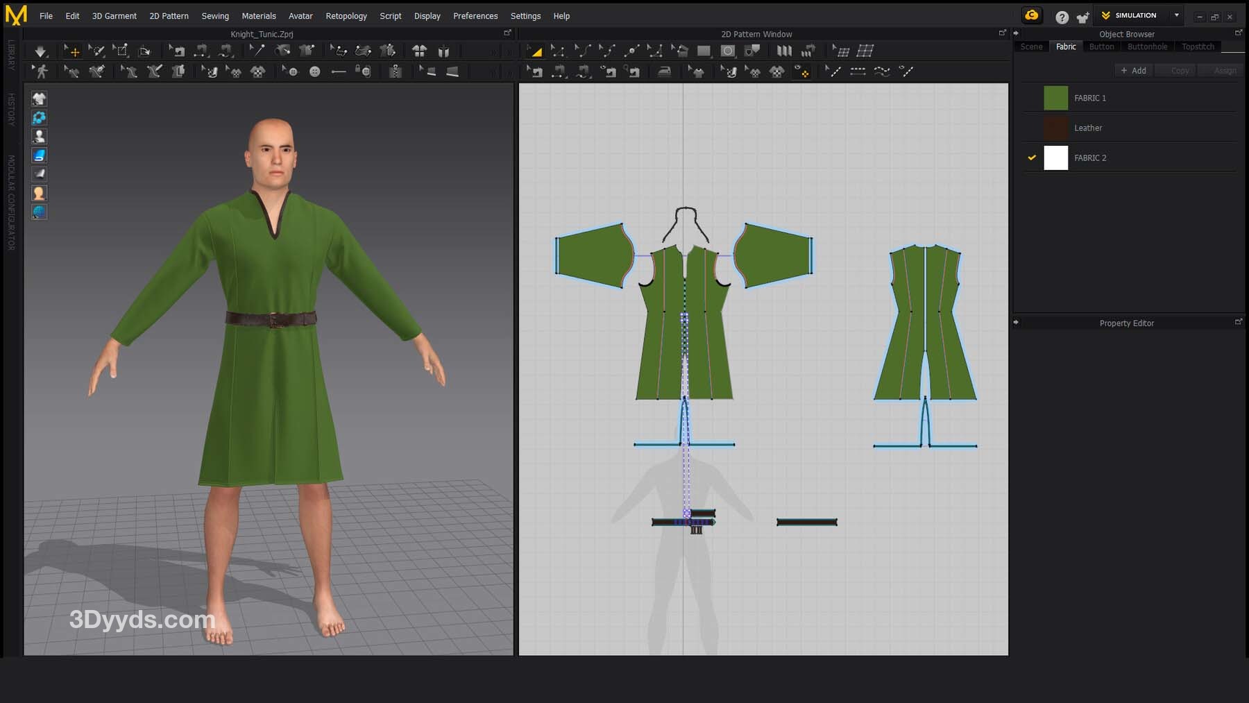The height and width of the screenshot is (703, 1249).
Task: Toggle the show avatar display icon
Action: (39, 136)
